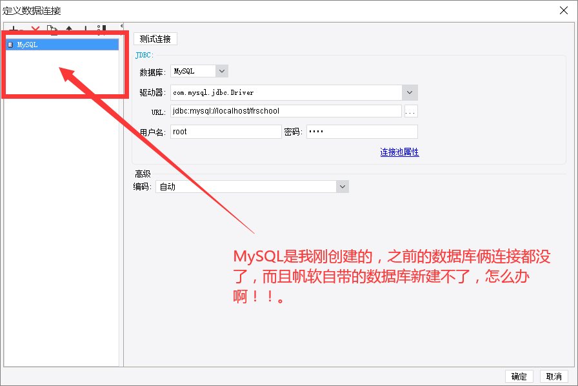This screenshot has height=386, width=578.
Task: Click the sort connections icon
Action: point(102,30)
